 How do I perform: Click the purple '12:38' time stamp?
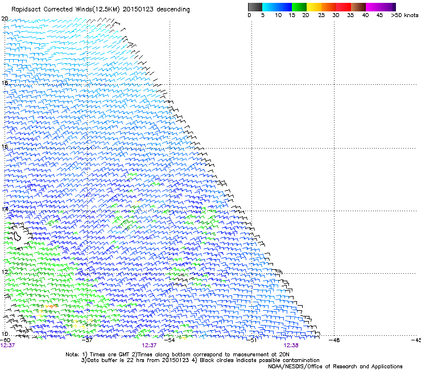[291, 346]
